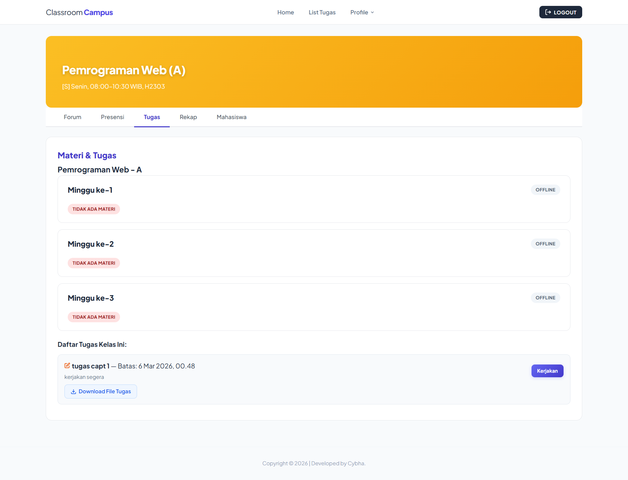Image resolution: width=628 pixels, height=480 pixels.
Task: Switch to the Forum tab
Action: click(73, 117)
